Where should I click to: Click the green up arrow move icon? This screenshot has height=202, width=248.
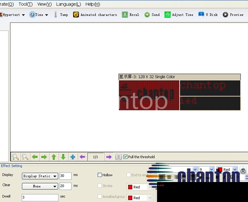[54, 157]
